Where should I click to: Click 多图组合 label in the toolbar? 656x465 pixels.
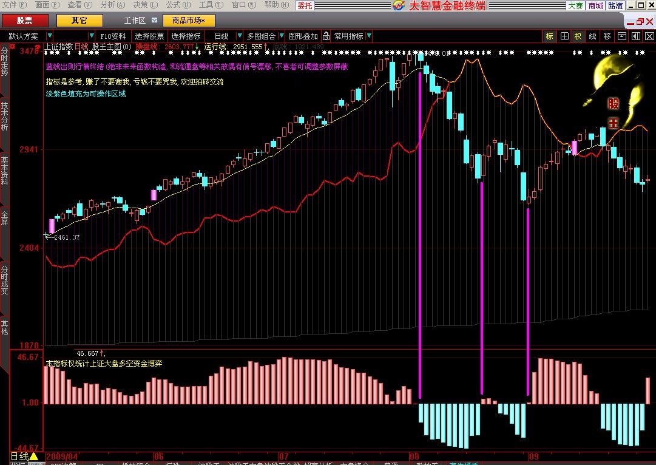point(261,36)
